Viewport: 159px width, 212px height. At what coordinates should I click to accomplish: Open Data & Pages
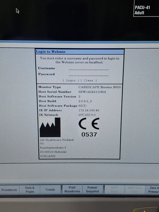(30, 190)
